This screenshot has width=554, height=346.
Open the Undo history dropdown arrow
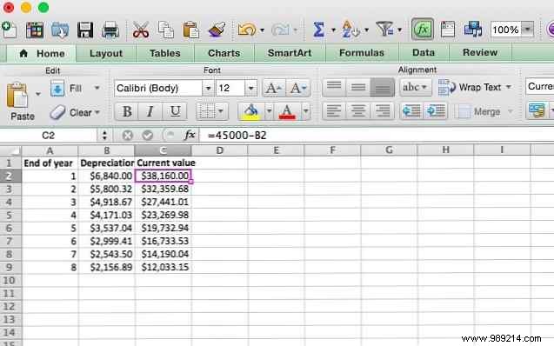click(x=262, y=30)
